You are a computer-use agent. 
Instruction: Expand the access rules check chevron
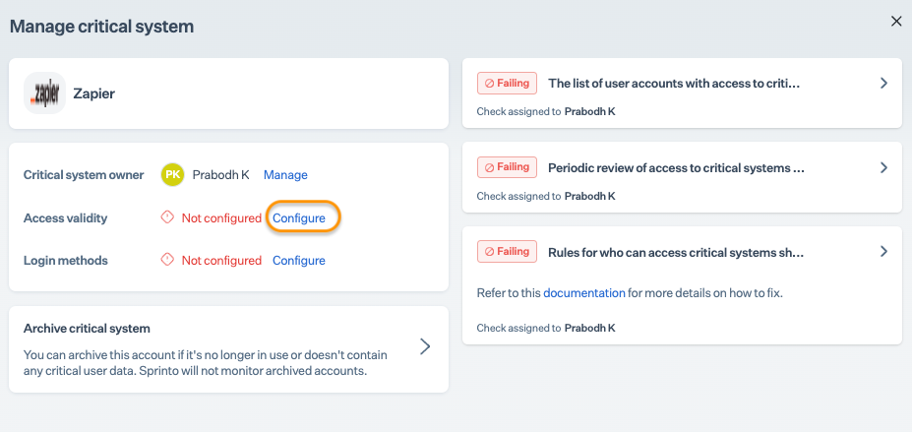coord(883,252)
